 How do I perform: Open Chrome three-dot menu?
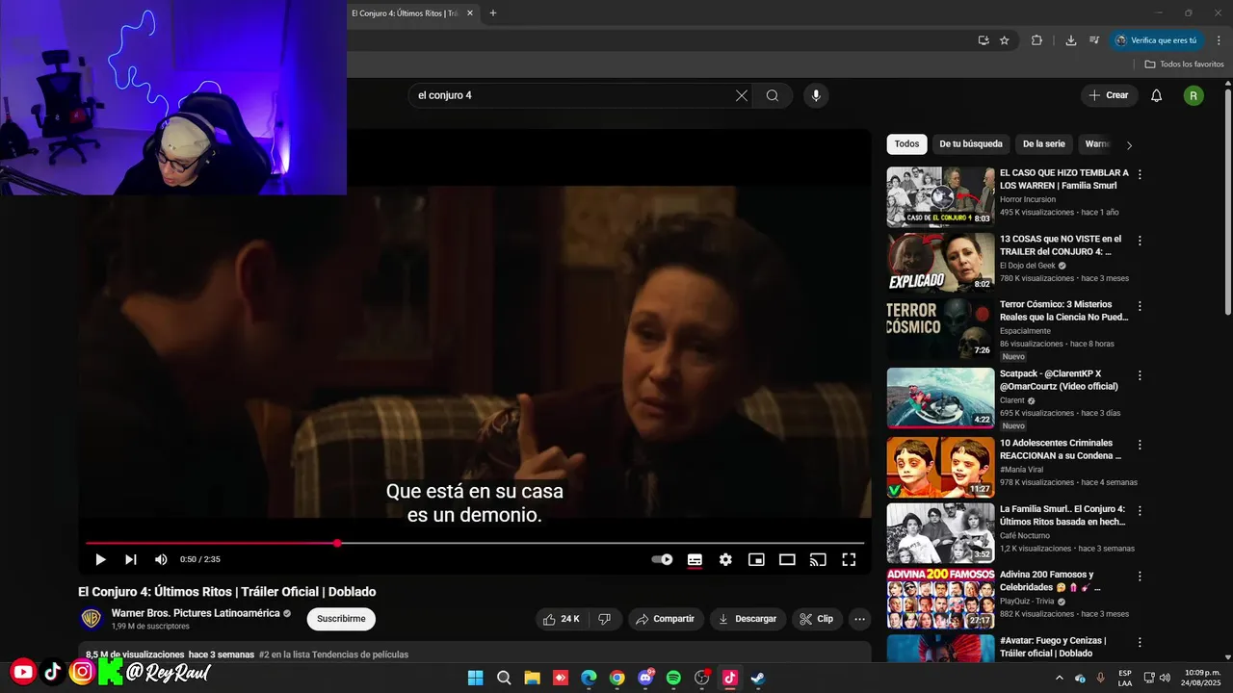1217,40
